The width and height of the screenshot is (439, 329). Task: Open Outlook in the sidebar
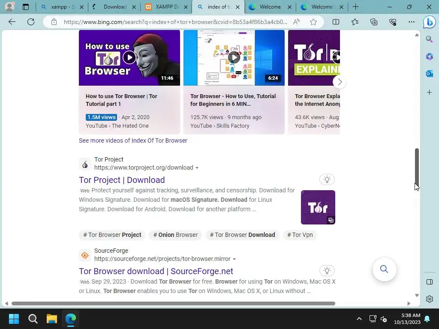coord(429,74)
